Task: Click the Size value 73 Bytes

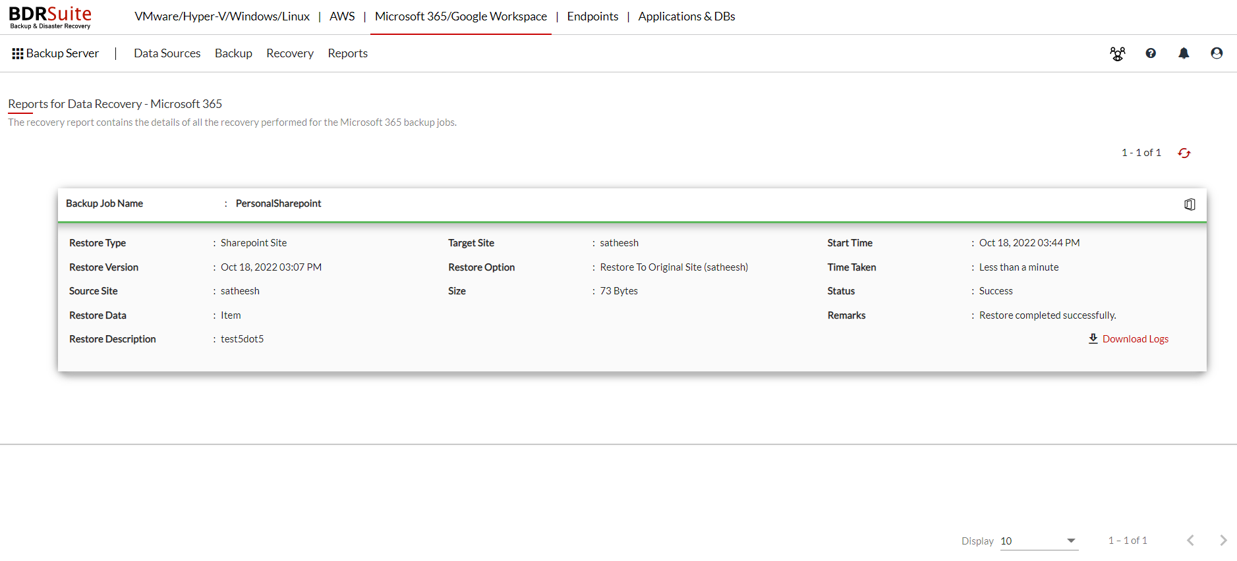Action: (619, 291)
